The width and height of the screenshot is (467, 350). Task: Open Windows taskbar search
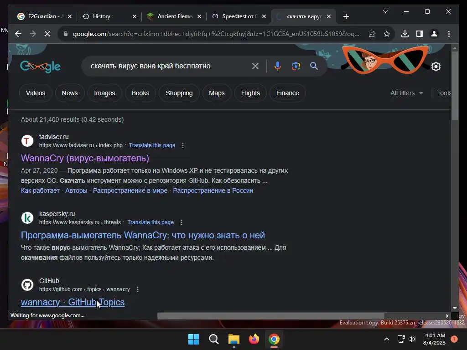[213, 339]
